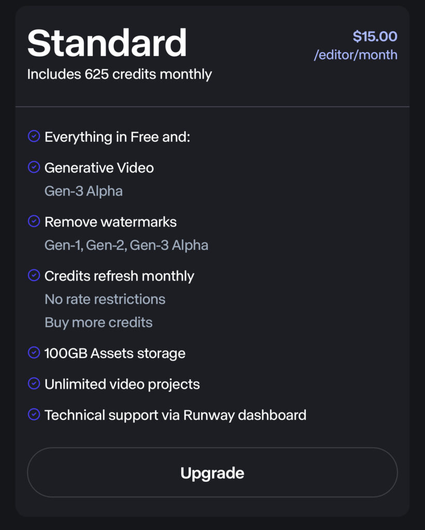
Task: Click the 'Buy more credits' text
Action: tap(98, 322)
